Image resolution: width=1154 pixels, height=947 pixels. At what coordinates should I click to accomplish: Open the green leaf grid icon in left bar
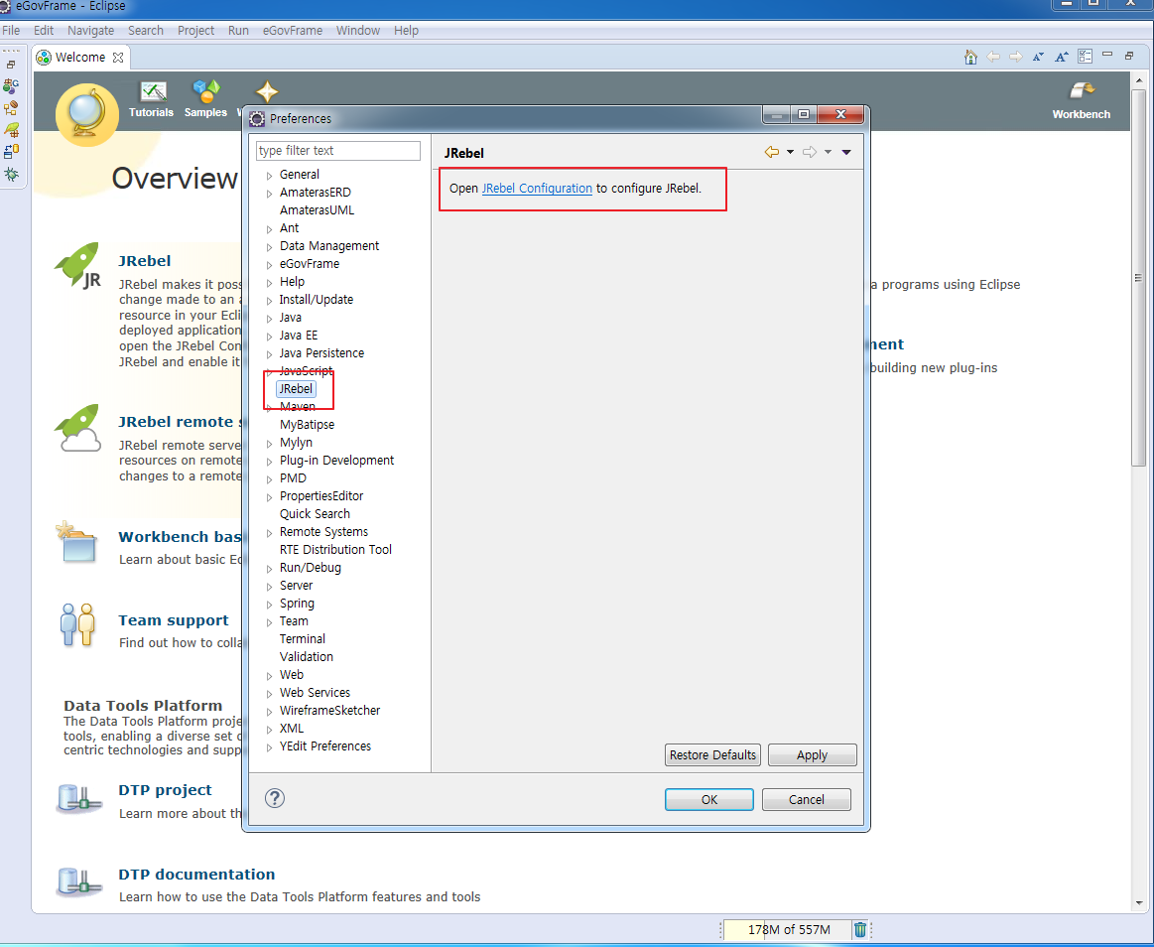[11, 130]
